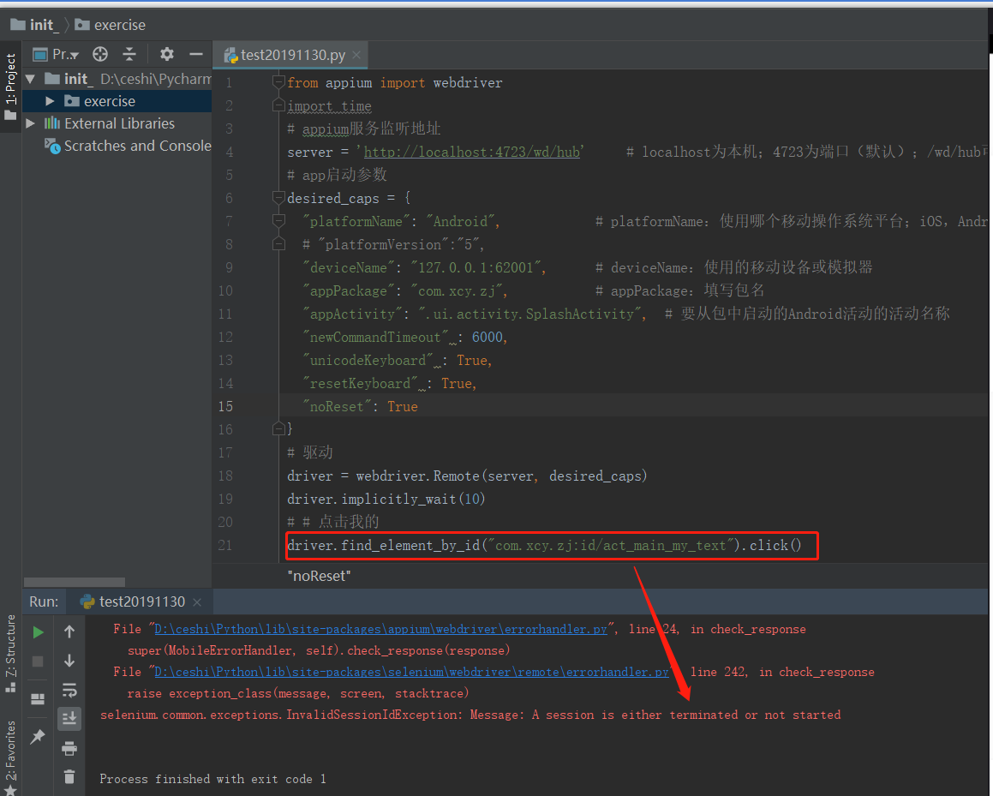993x796 pixels.
Task: Clear the Run console with trash icon
Action: [x=69, y=776]
